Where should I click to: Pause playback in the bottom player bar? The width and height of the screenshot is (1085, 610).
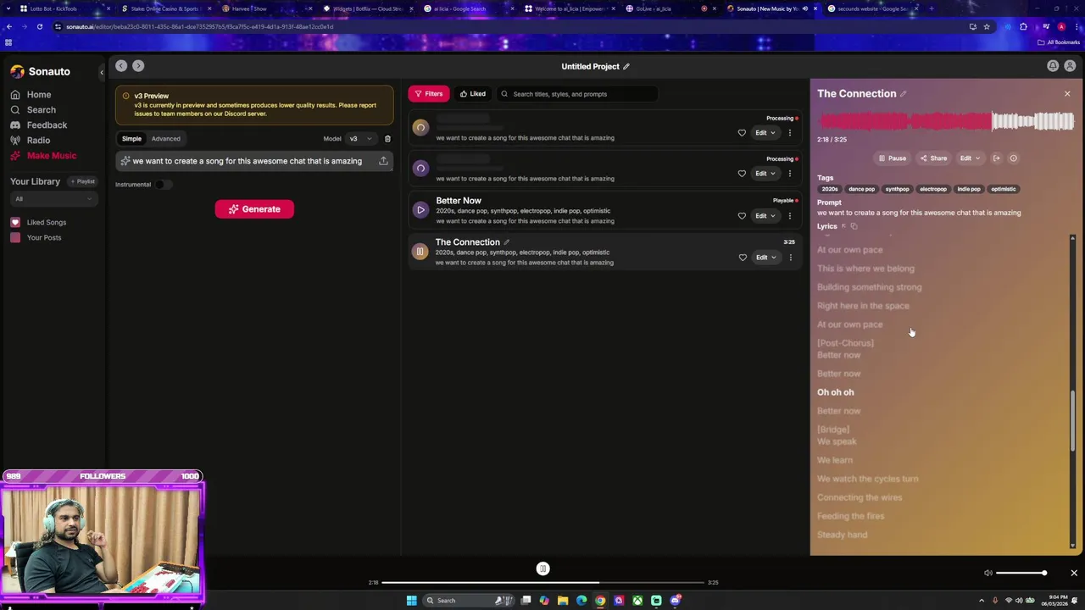tap(543, 569)
